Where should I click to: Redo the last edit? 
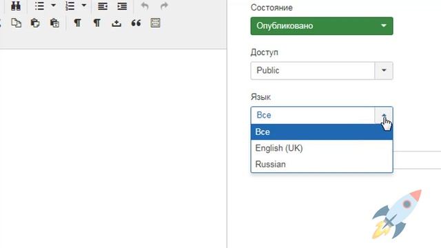(x=164, y=6)
